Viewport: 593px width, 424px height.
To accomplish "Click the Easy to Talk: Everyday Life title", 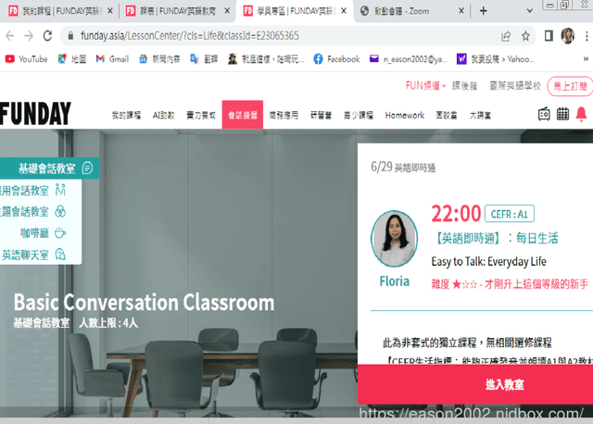I will point(488,261).
